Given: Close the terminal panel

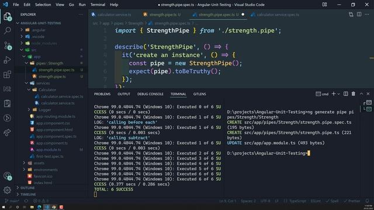Looking at the screenshot, I should (x=368, y=94).
